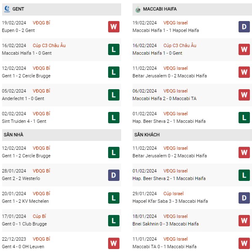
Task: Click the L badge for Hap. Beer Sheva match on 01/02/2024 in recent form
Action: (244, 118)
